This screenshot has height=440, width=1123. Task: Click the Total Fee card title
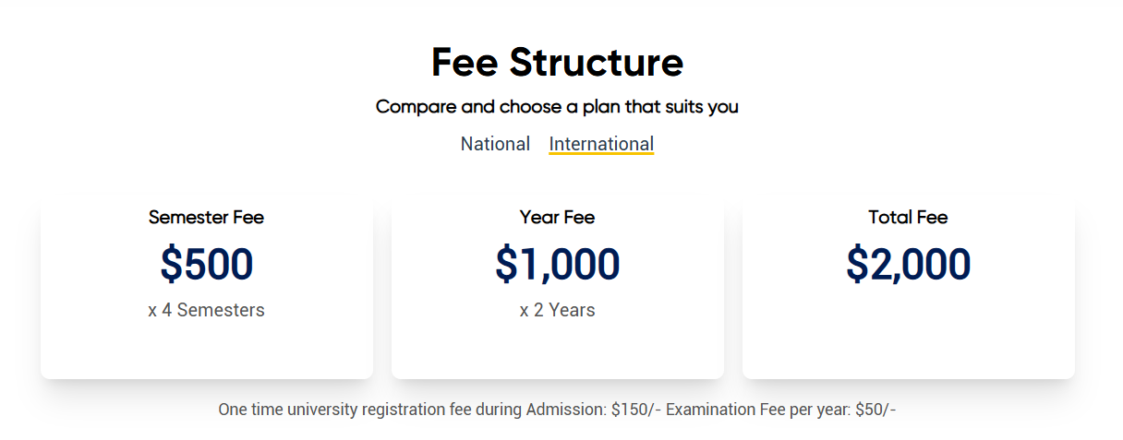click(908, 218)
